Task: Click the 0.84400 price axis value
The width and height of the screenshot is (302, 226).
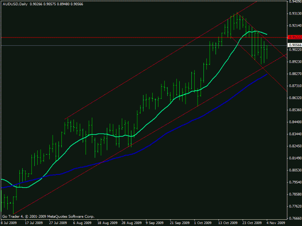Action: click(x=295, y=122)
